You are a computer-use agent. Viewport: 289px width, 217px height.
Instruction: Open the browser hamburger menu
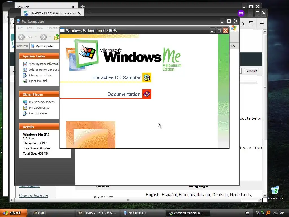pyautogui.click(x=262, y=23)
